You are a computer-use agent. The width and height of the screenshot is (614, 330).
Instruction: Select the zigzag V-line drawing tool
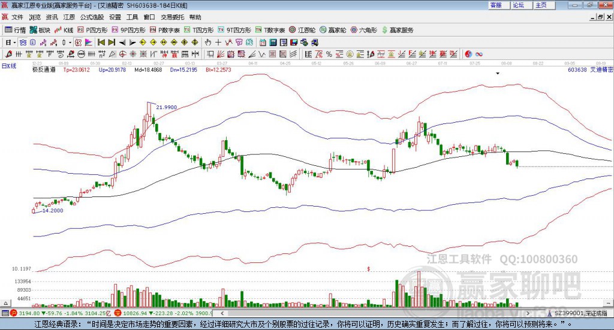point(261,55)
